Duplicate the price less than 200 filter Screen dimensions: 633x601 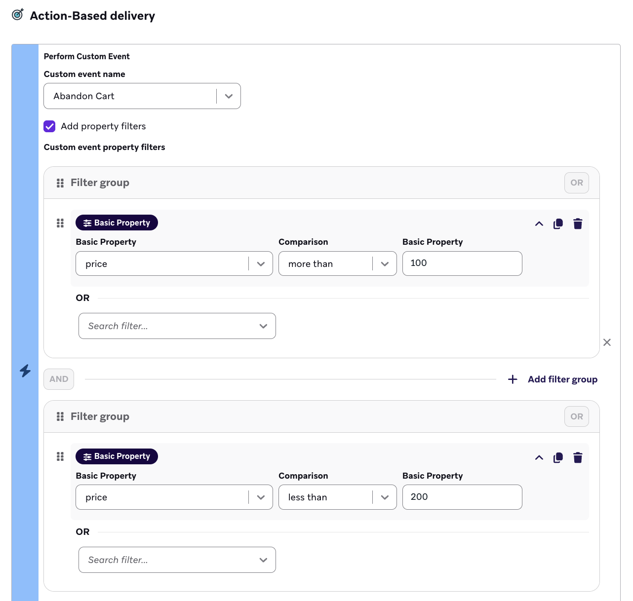[x=558, y=458]
